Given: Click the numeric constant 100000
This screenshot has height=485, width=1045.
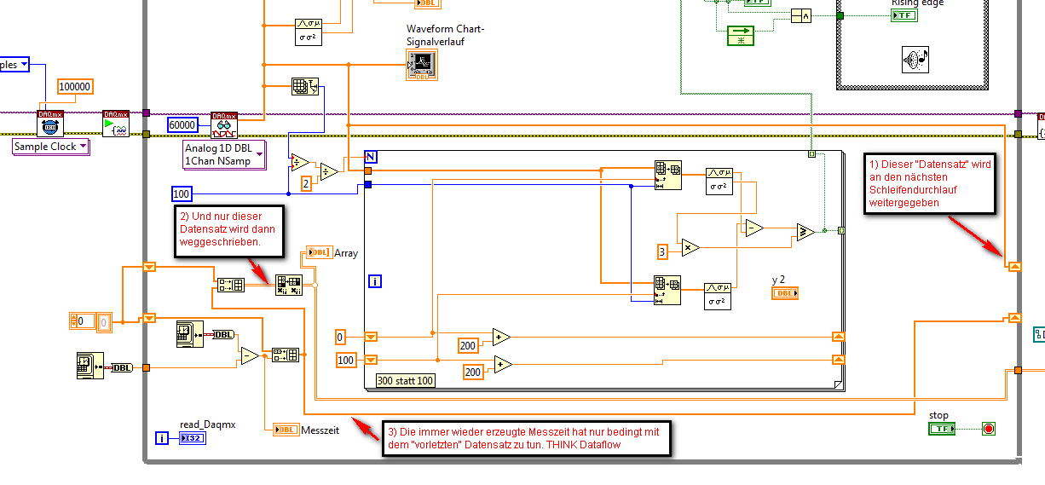Looking at the screenshot, I should point(76,86).
